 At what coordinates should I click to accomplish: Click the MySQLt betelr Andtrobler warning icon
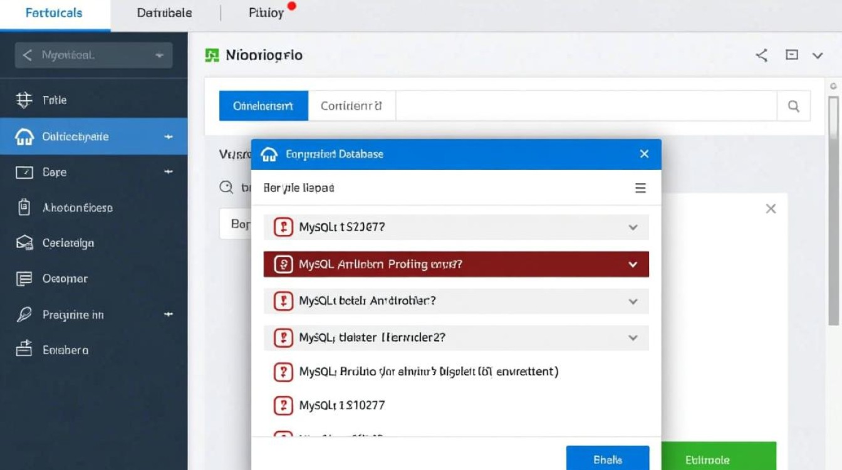283,301
